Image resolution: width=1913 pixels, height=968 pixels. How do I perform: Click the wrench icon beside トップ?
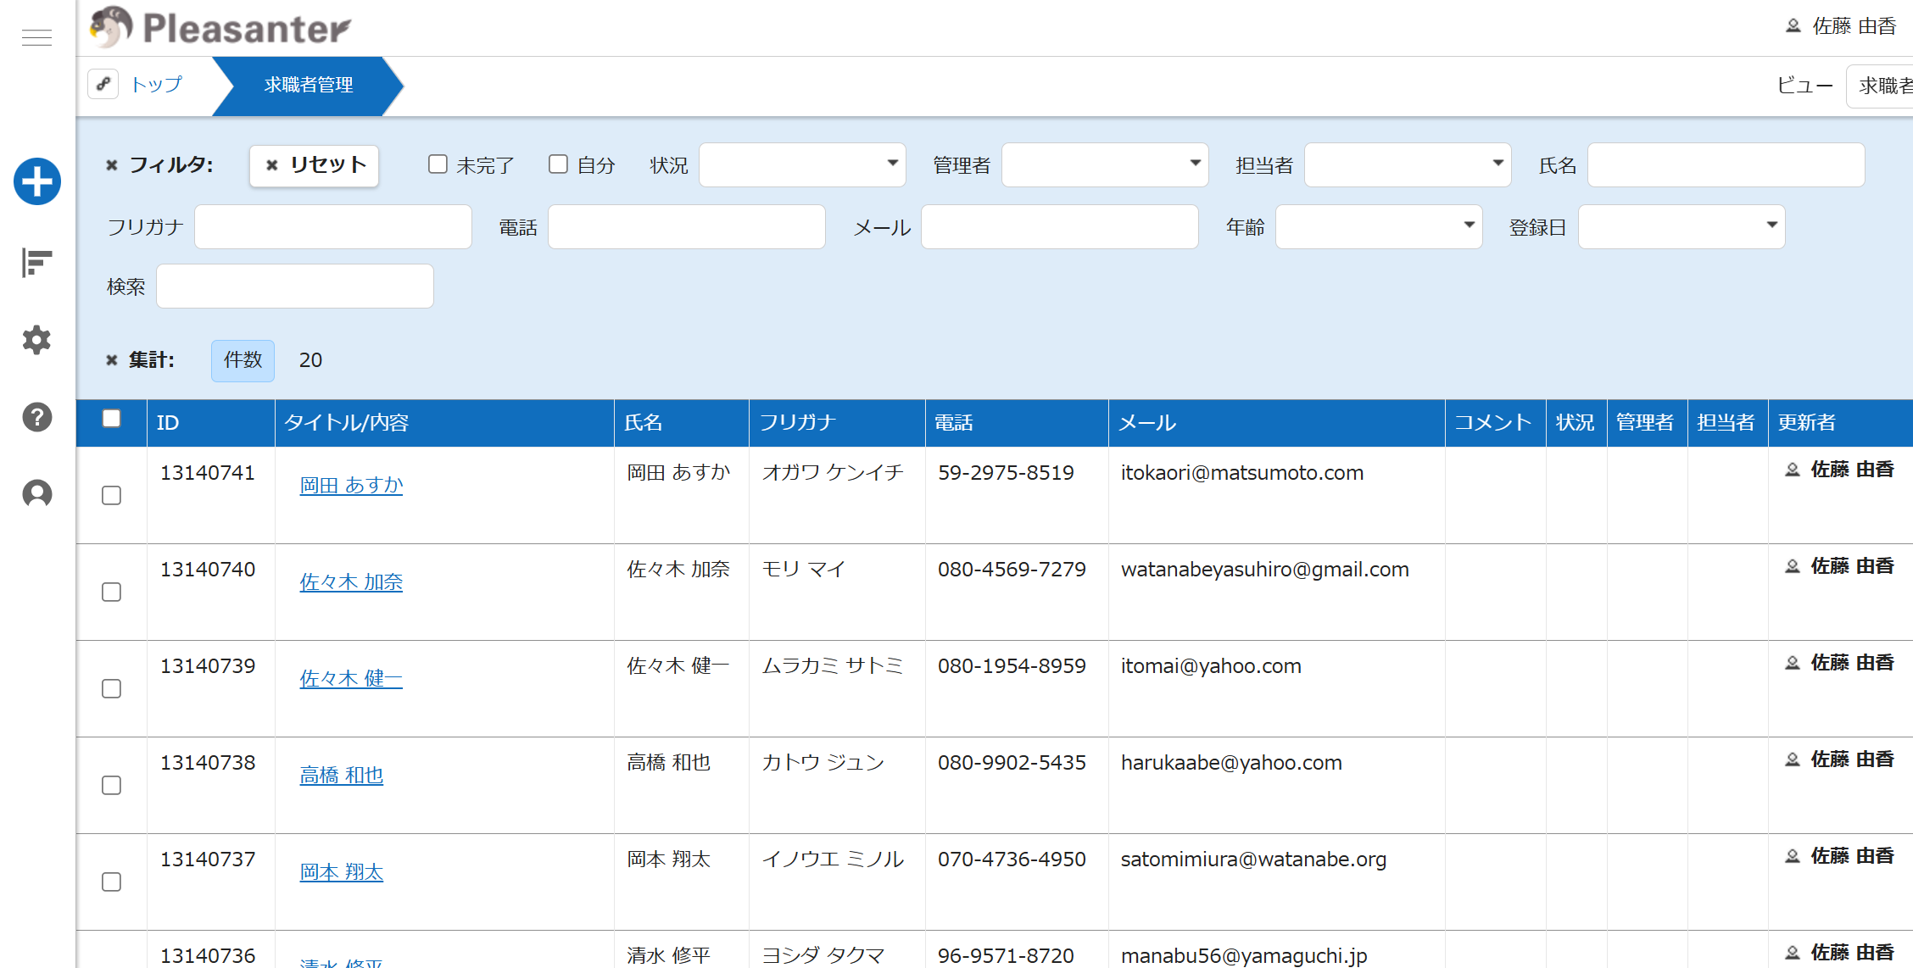pos(103,84)
